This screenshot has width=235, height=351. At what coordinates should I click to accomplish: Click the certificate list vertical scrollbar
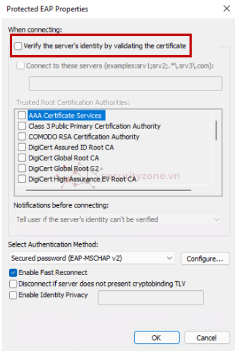216,131
